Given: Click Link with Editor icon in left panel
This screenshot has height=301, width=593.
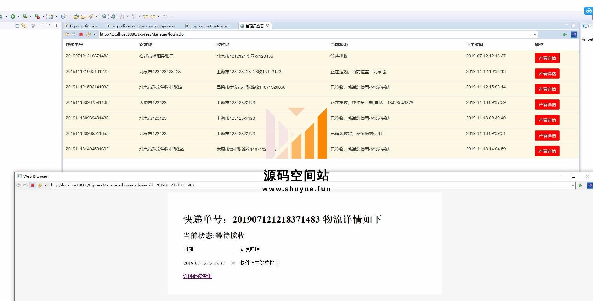Looking at the screenshot, I should pos(24,26).
